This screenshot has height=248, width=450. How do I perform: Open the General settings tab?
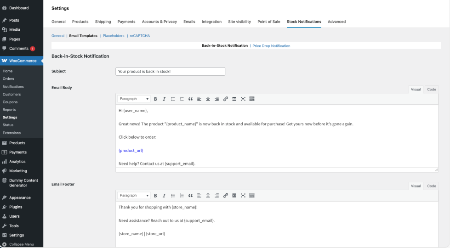[58, 22]
